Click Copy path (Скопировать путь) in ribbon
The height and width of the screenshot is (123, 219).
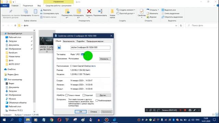click(x=49, y=14)
